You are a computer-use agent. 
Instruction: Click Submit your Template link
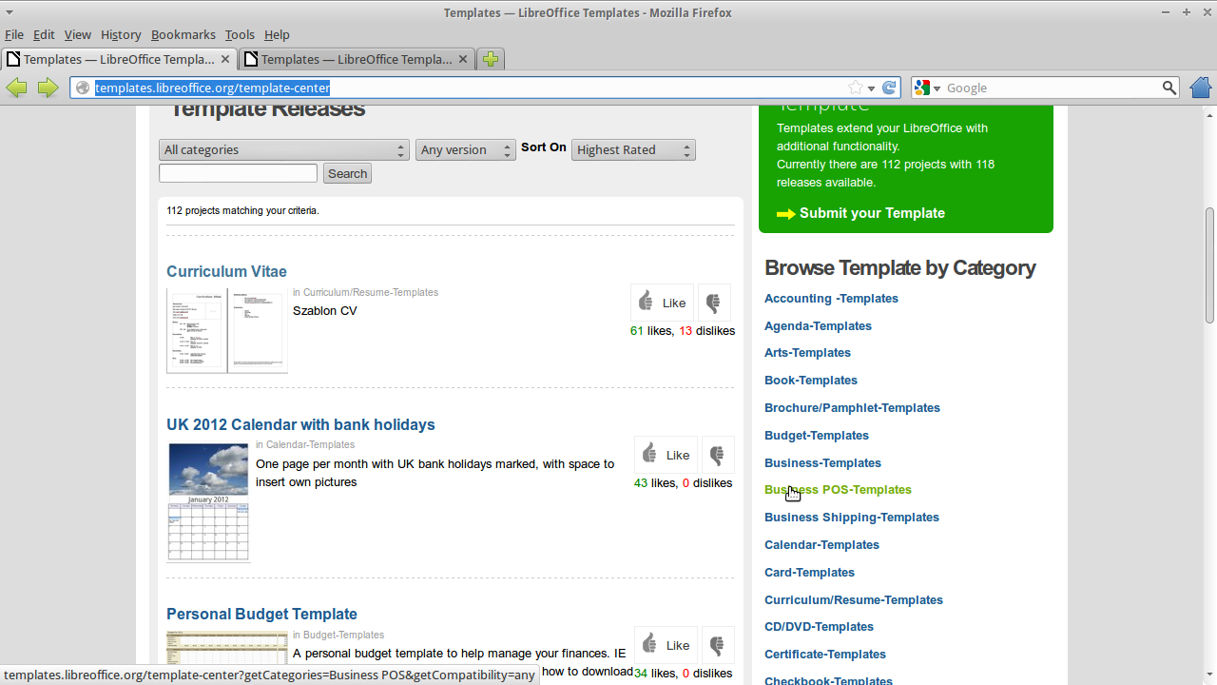click(x=872, y=213)
